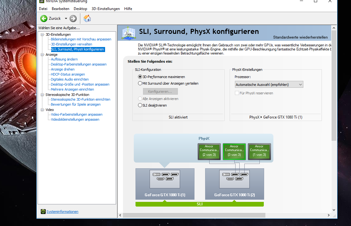Viewport: 351px width, 226px height.
Task: Click the green SLI bridge bar
Action: pos(199,204)
